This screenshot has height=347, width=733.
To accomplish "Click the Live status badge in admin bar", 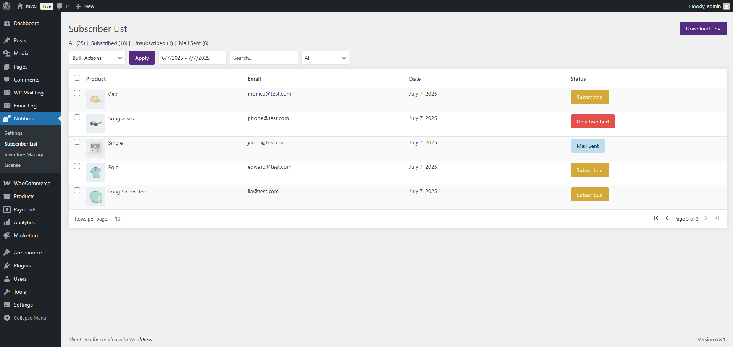I will 47,6.
